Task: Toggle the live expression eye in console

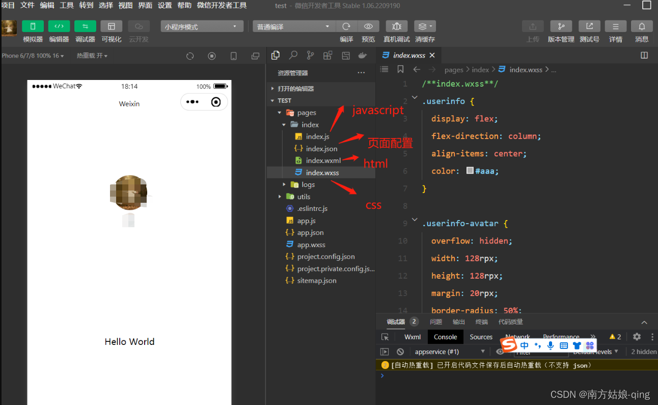Action: 500,352
